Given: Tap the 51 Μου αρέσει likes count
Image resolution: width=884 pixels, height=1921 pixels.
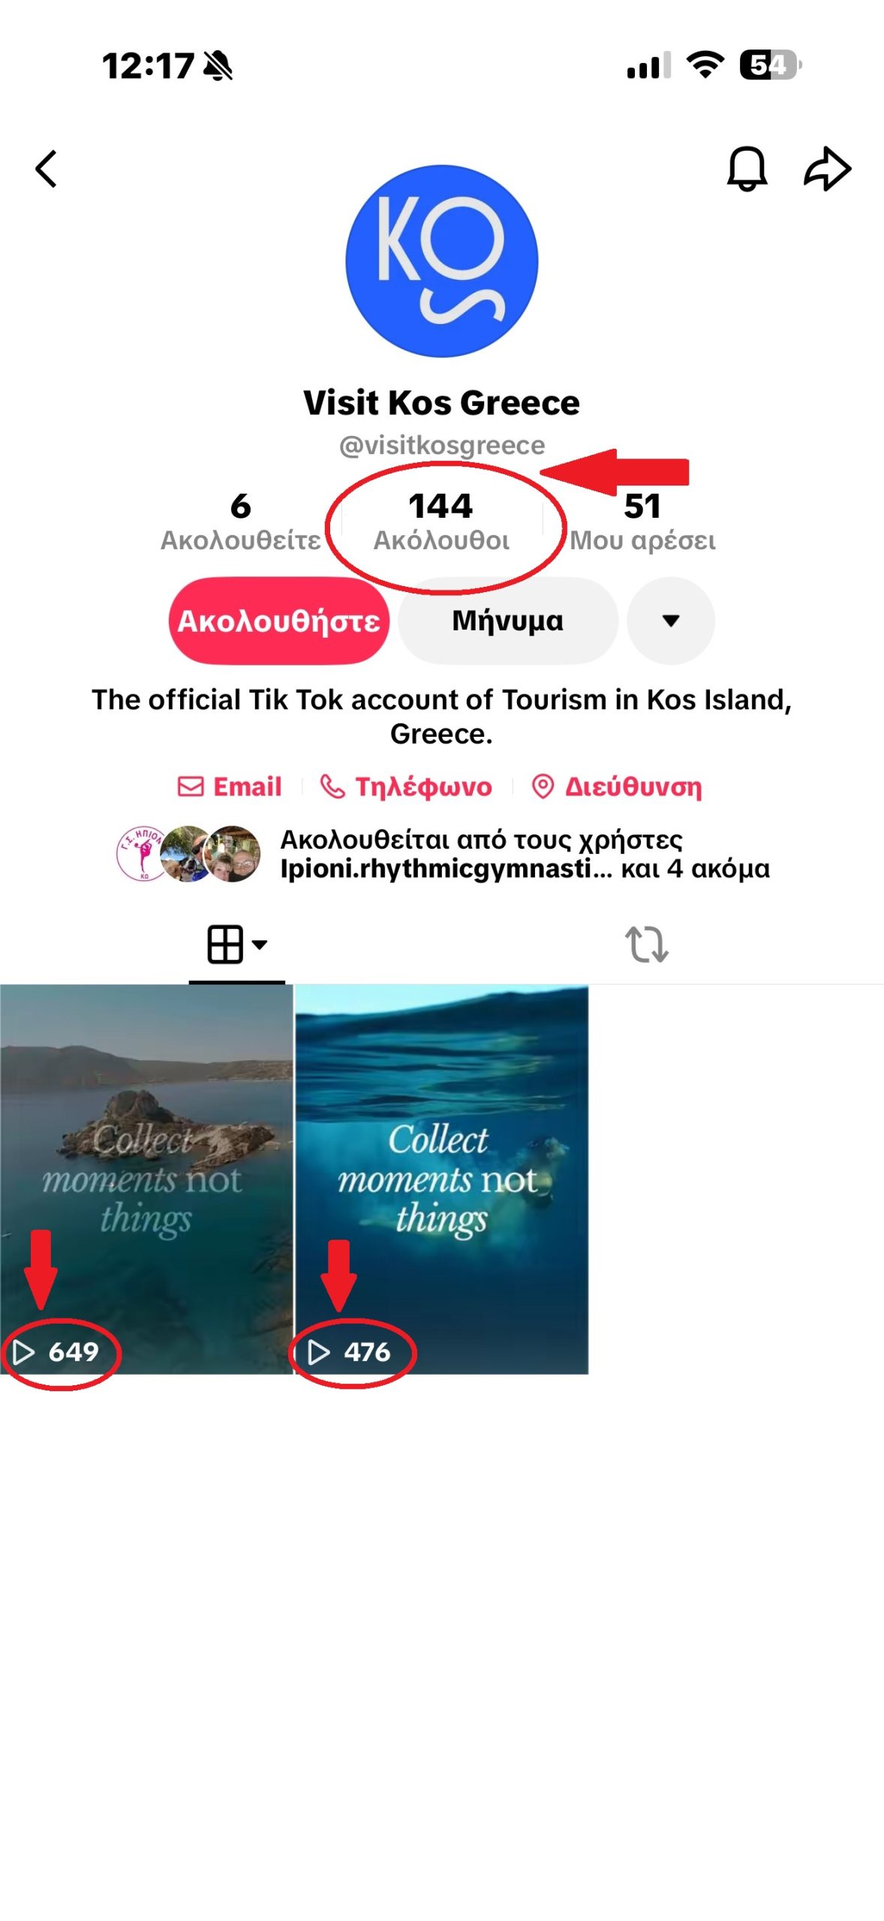Looking at the screenshot, I should [x=642, y=522].
